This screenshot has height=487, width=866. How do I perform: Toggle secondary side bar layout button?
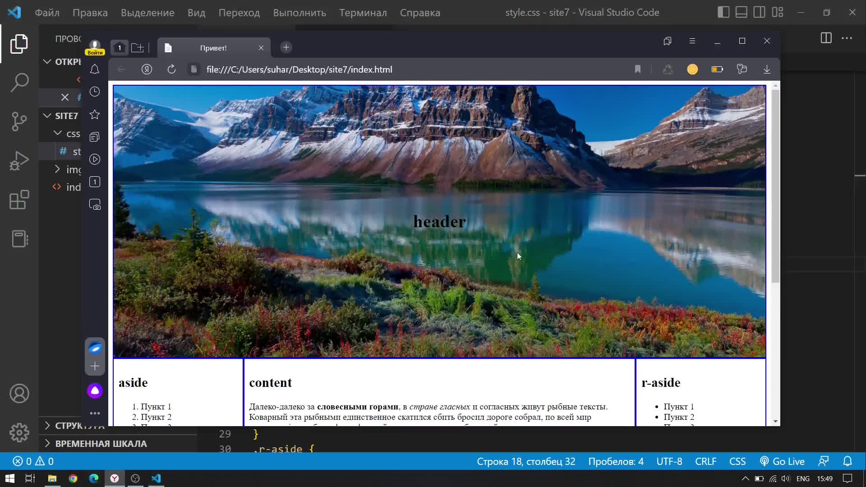(760, 13)
